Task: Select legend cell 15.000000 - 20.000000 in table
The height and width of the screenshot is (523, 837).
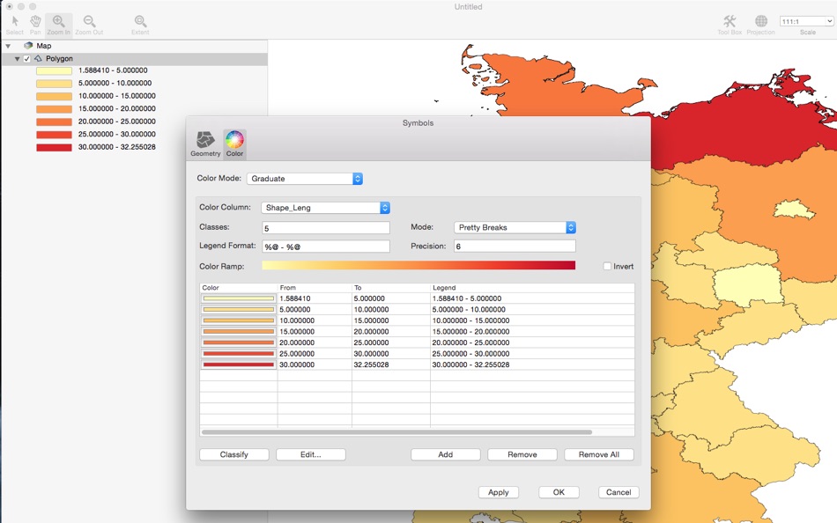Action: (x=532, y=331)
